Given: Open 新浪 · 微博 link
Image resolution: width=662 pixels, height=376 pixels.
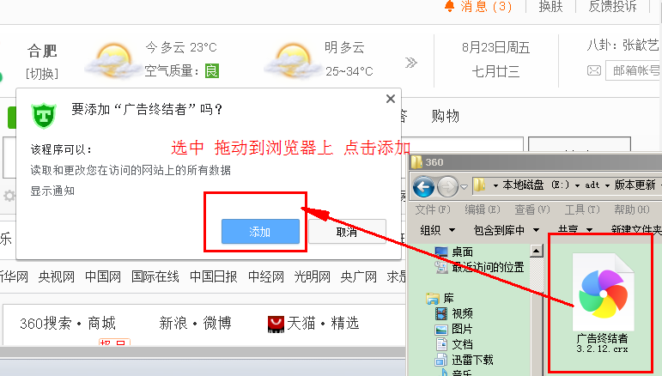Looking at the screenshot, I should tap(195, 324).
